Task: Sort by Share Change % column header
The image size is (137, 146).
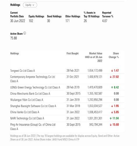Action: (x=114, y=55)
